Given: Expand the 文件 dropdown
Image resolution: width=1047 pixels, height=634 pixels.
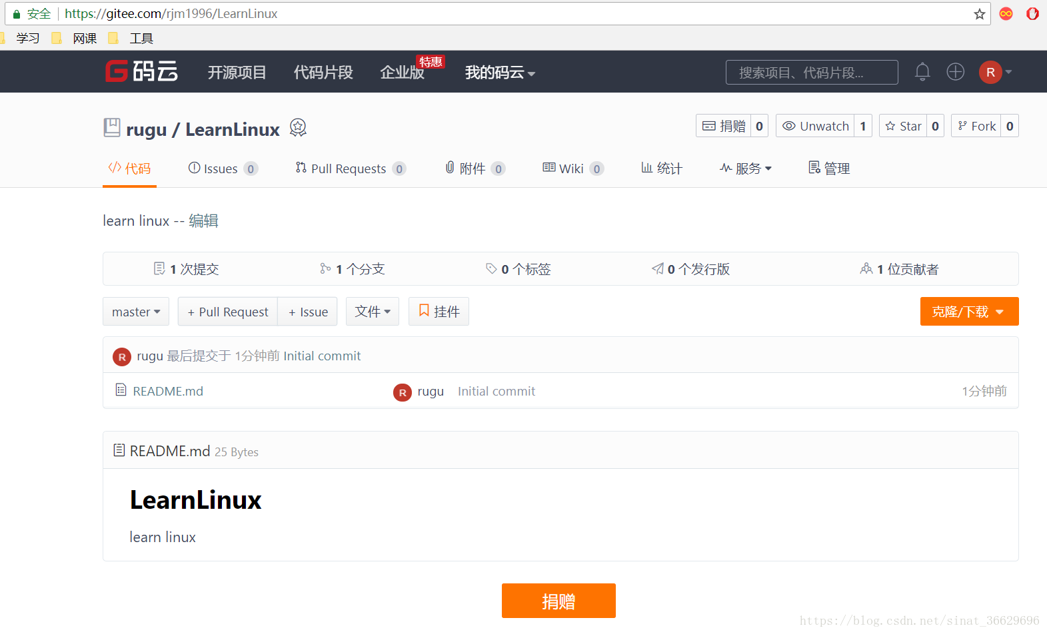Looking at the screenshot, I should click(373, 312).
